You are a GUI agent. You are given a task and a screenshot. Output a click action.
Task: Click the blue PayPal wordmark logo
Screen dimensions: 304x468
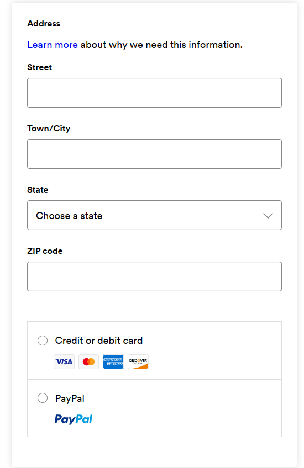(x=74, y=419)
